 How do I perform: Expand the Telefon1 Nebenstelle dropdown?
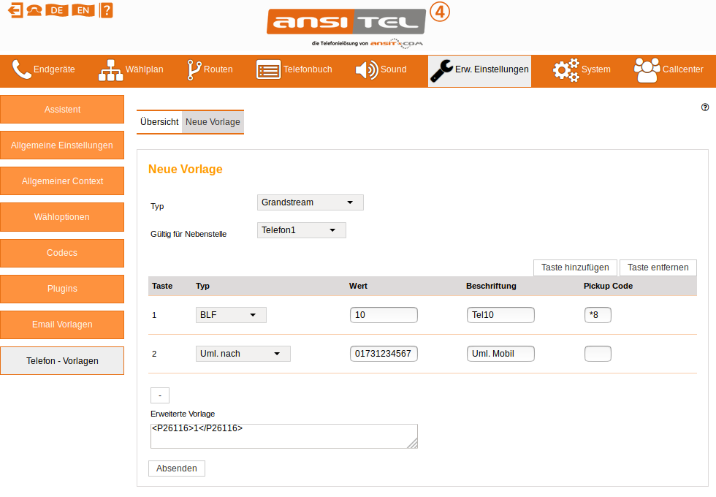click(x=301, y=229)
